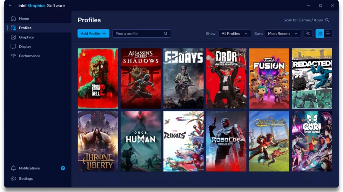Open the Display monitor icon
This screenshot has width=343, height=192.
tap(13, 46)
